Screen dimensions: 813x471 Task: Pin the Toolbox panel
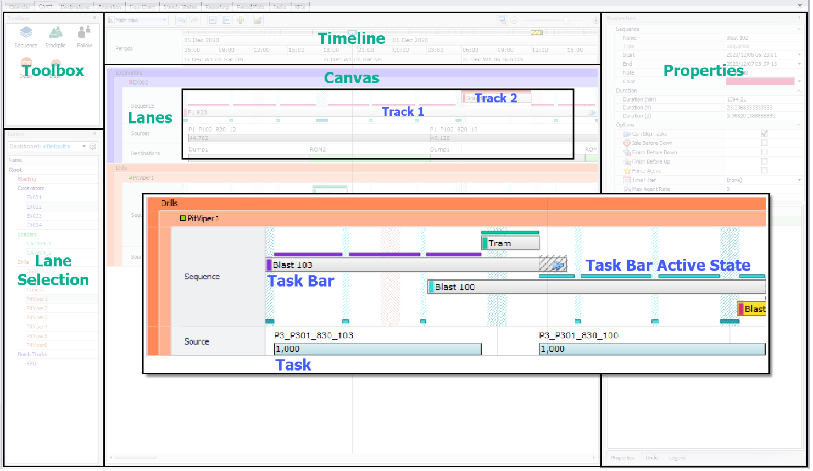94,18
